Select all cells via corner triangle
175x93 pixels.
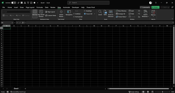click(x=2, y=26)
